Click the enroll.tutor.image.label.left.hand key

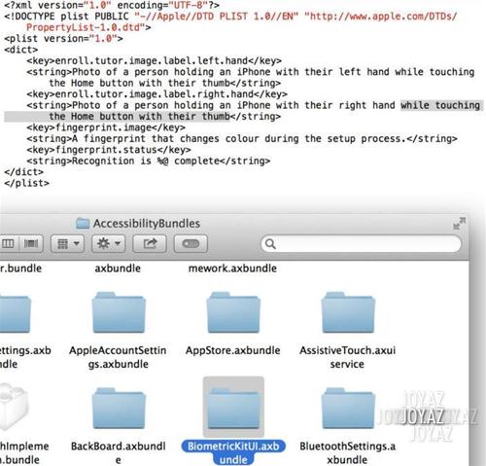155,61
